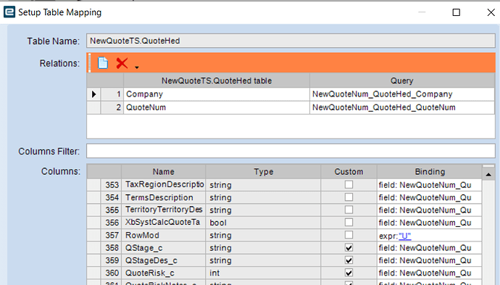Select the QuoteRisk_c name cell

[x=164, y=273]
